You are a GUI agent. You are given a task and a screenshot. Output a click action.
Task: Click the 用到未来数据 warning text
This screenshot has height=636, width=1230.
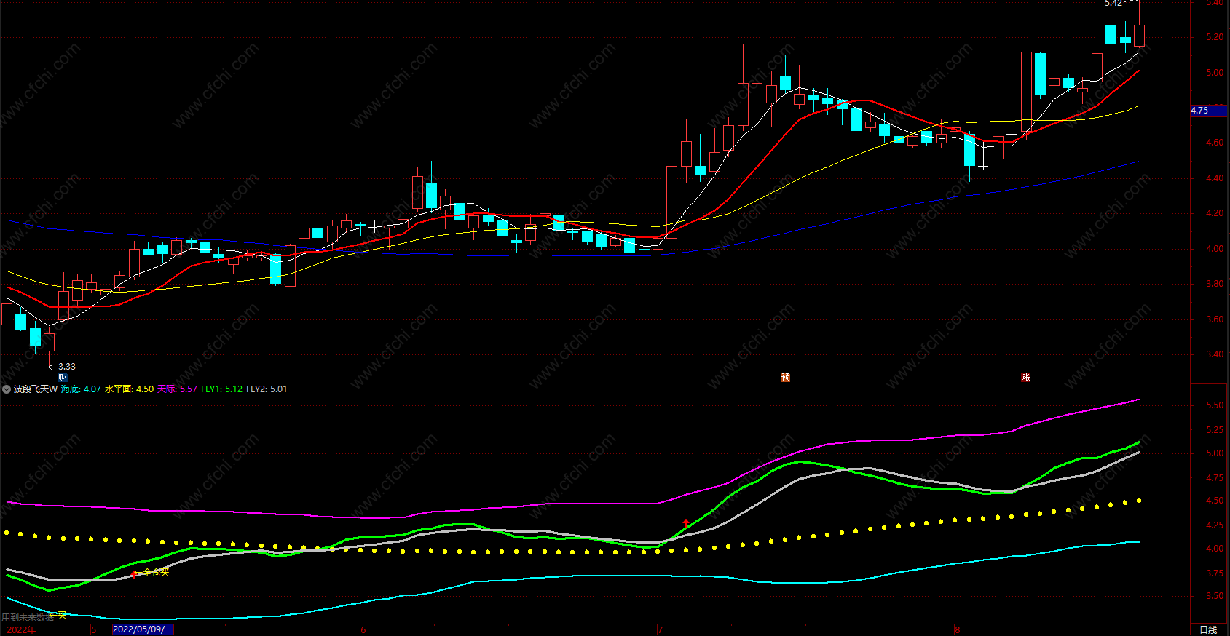[x=28, y=617]
